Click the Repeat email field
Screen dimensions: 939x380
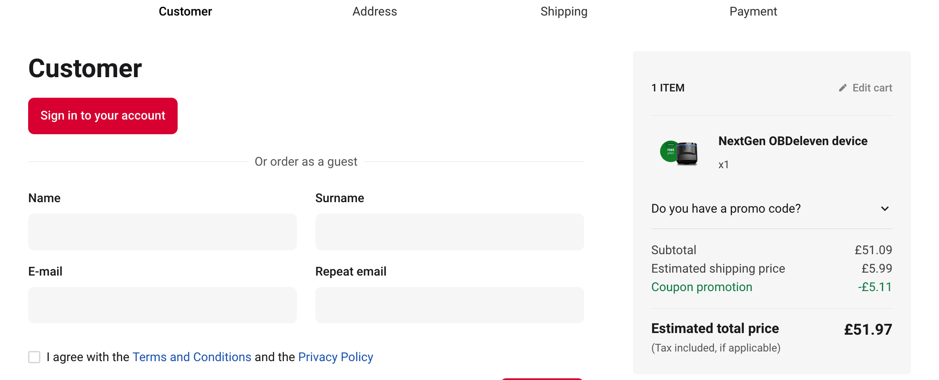(x=449, y=305)
